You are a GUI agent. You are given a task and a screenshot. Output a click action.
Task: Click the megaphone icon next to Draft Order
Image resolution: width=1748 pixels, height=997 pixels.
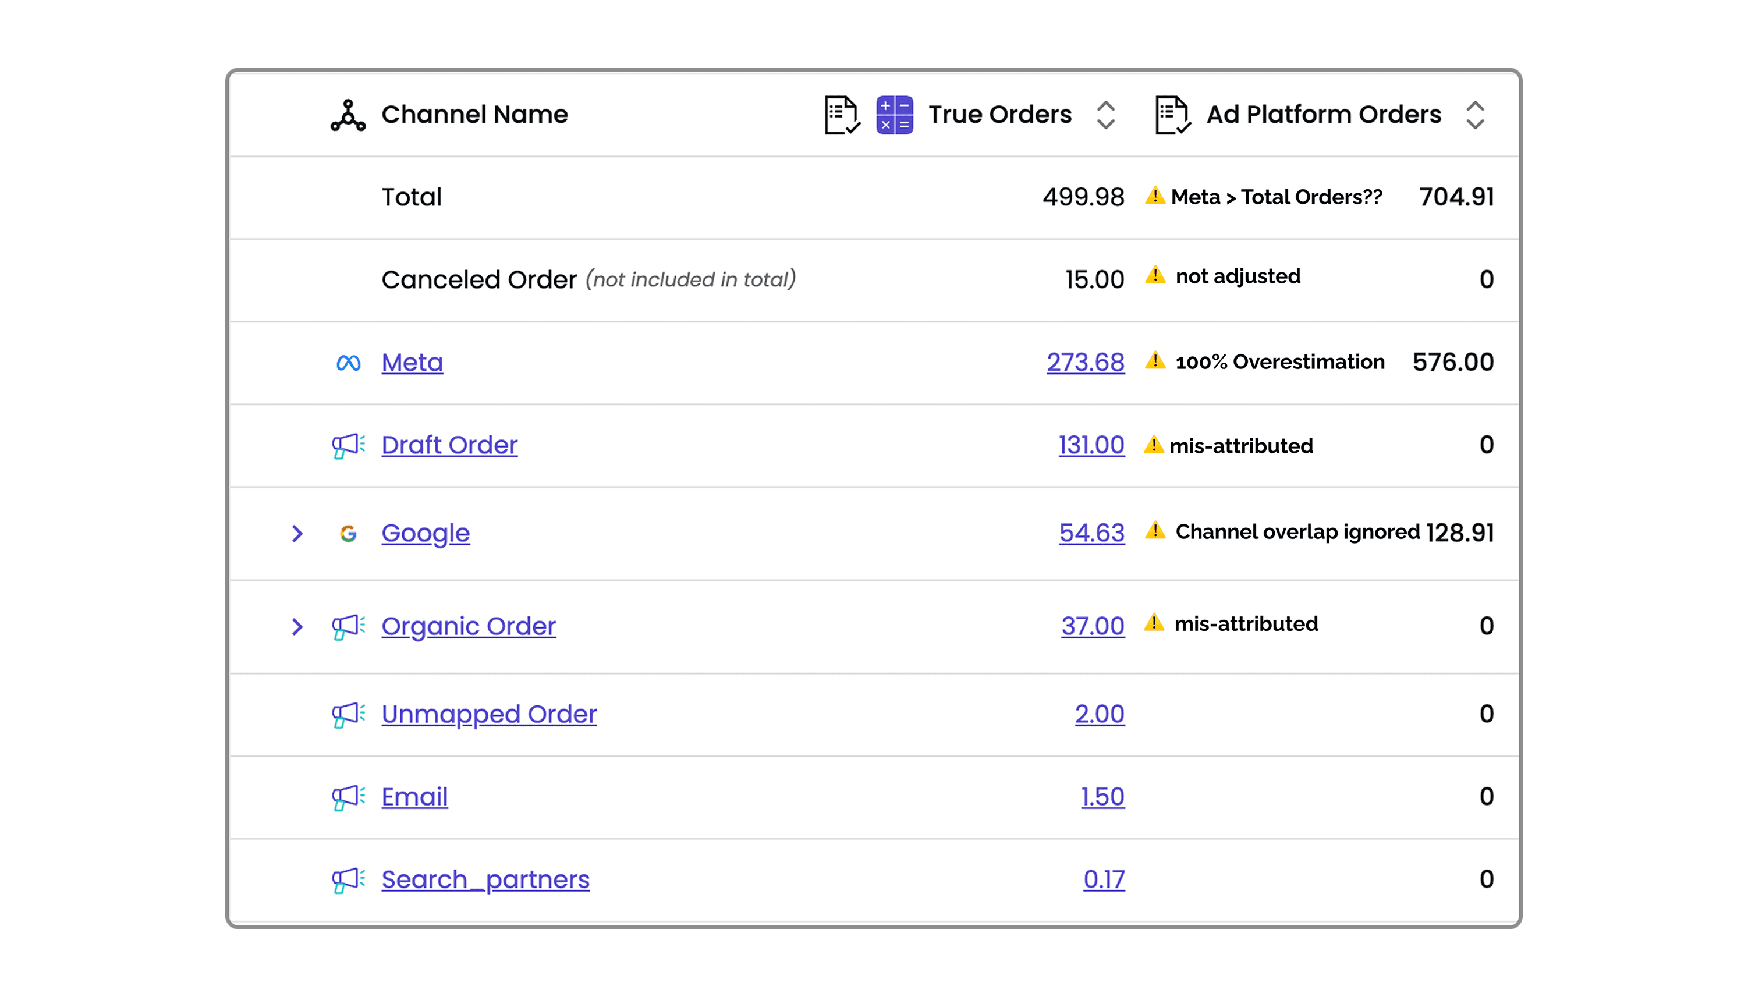(x=348, y=445)
